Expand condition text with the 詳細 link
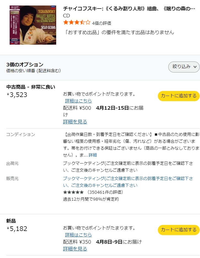The width and height of the screenshot is (200, 258). (93, 155)
